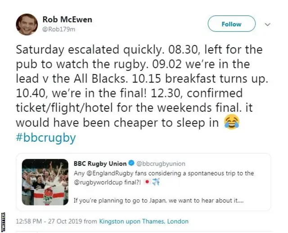288x233 pixels.
Task: Click the 12:58 PM - 27 Oct 2019 timestamp
Action: pyautogui.click(x=49, y=221)
